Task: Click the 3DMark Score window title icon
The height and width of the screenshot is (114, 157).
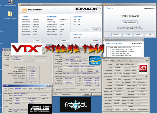Action: tap(104, 5)
